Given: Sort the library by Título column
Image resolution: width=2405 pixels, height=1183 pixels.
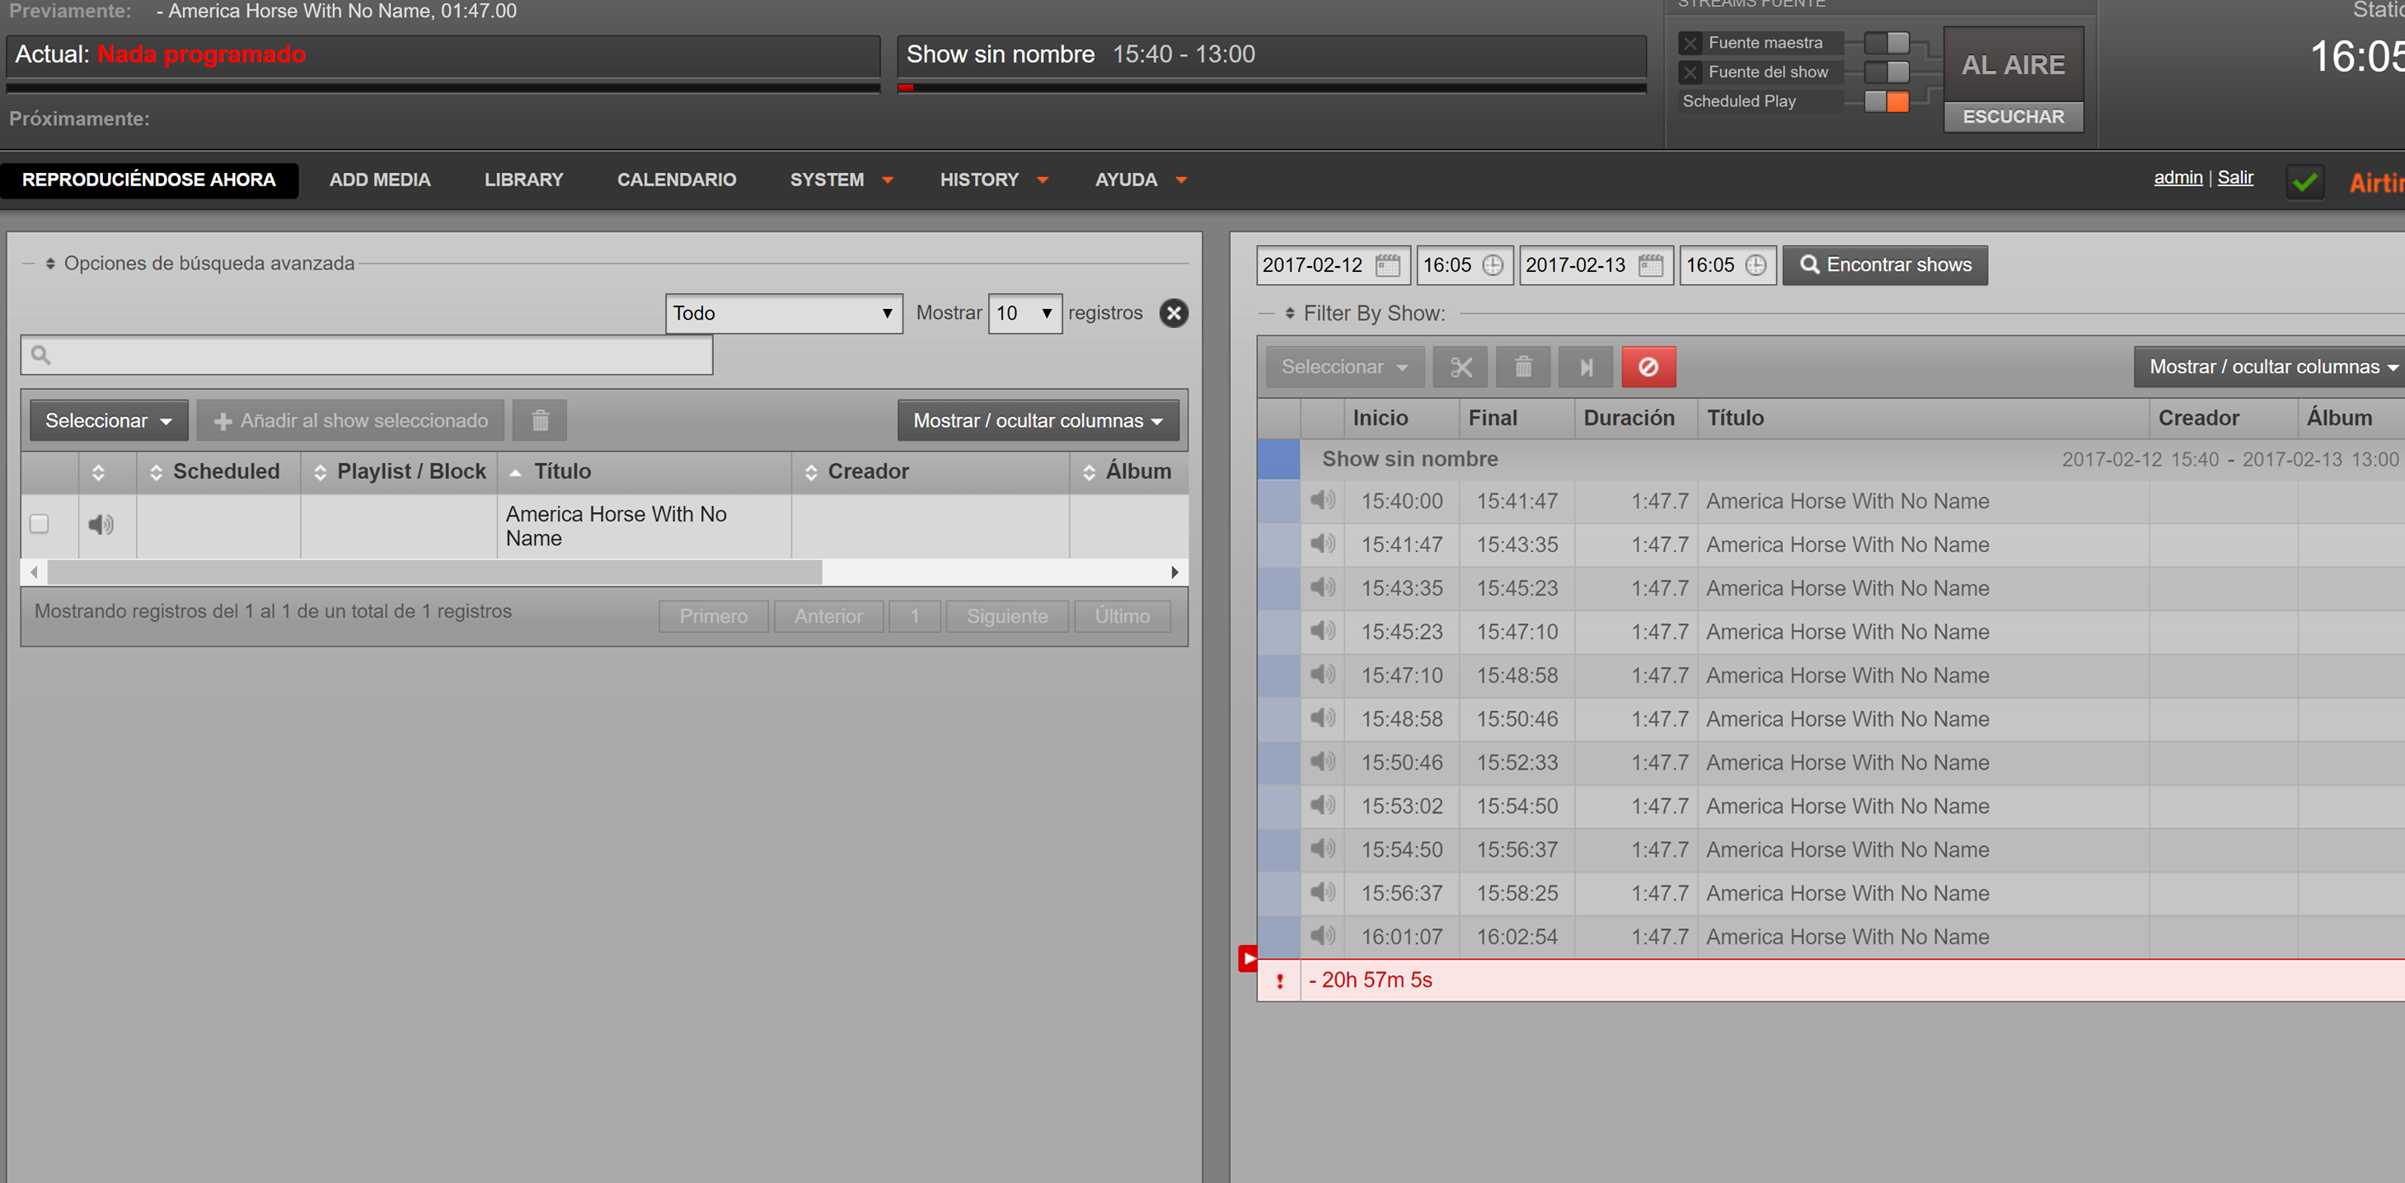Looking at the screenshot, I should tap(643, 472).
